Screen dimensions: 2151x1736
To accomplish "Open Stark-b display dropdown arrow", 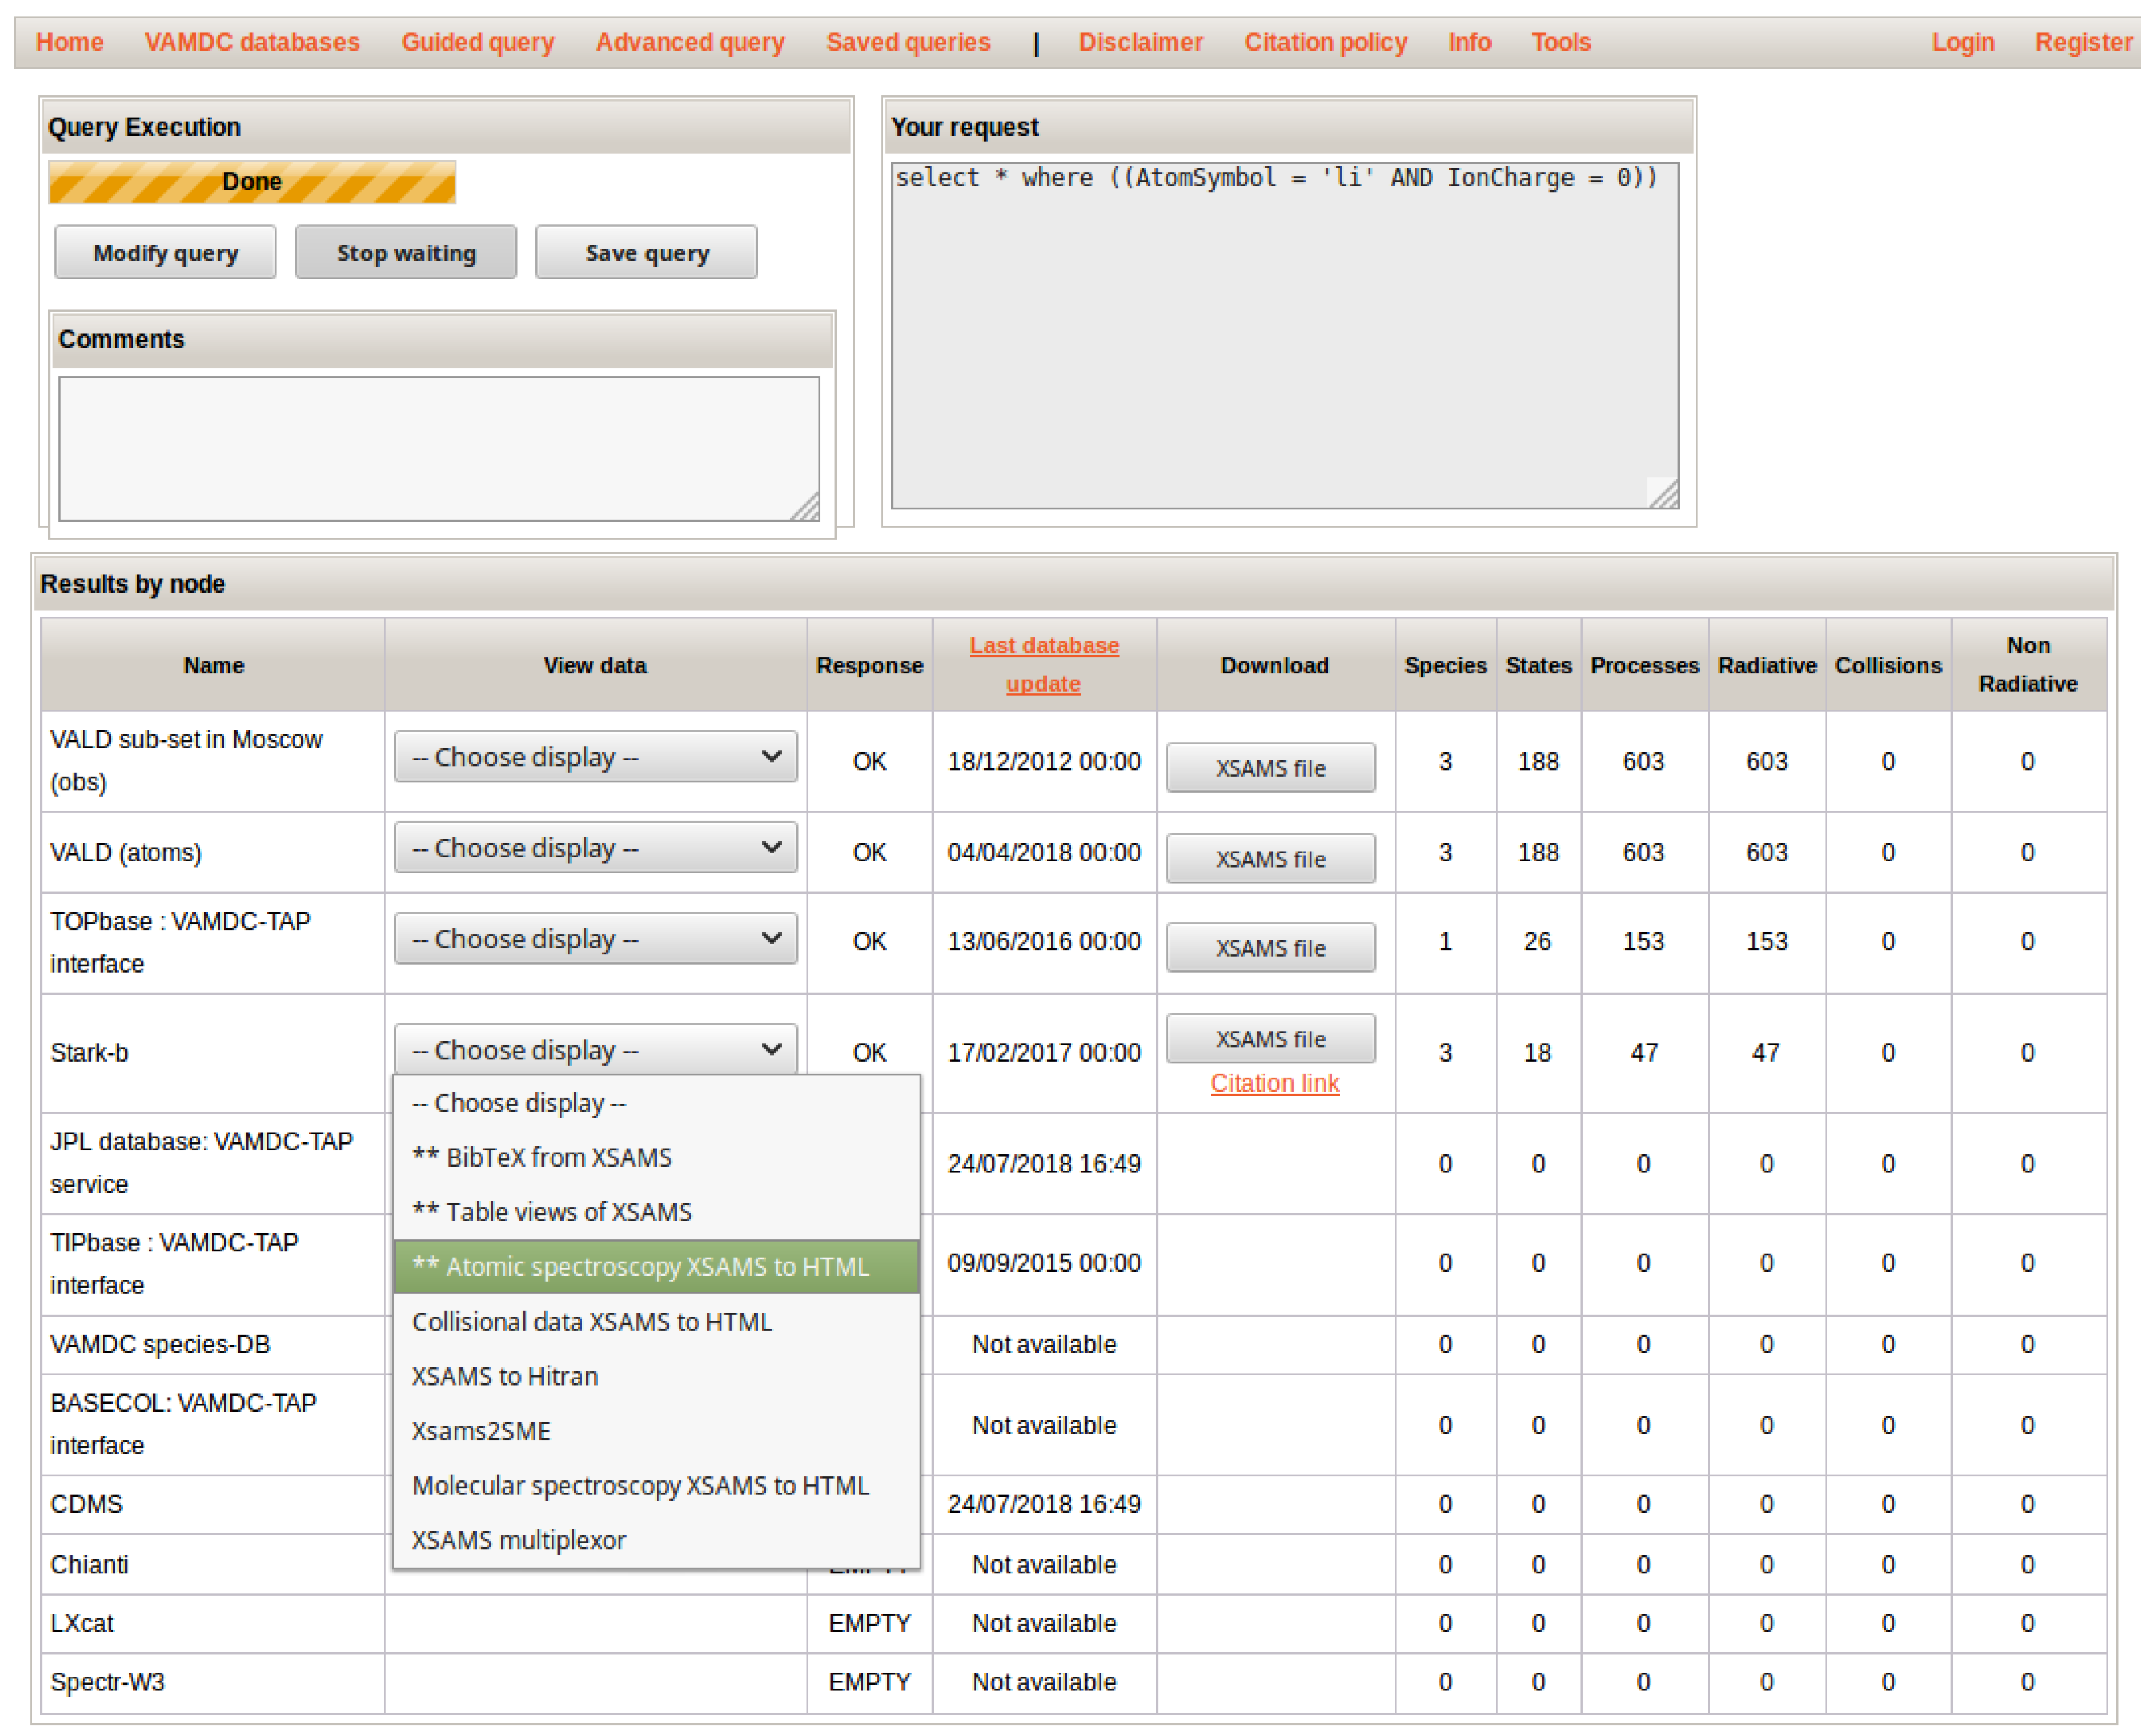I will point(770,1049).
